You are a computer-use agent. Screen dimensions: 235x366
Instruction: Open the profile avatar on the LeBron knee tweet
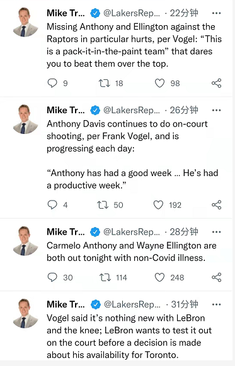25,313
